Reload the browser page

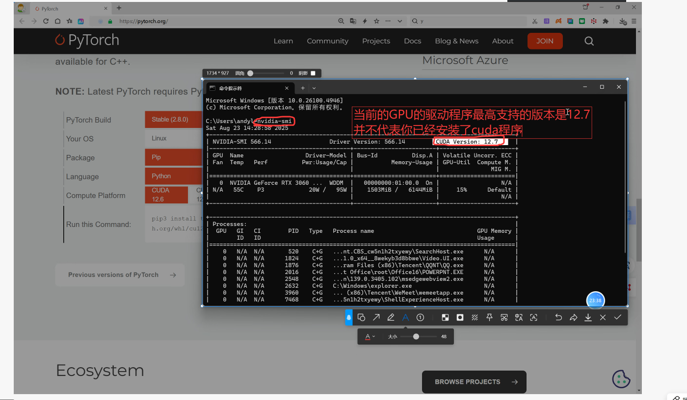(x=46, y=21)
